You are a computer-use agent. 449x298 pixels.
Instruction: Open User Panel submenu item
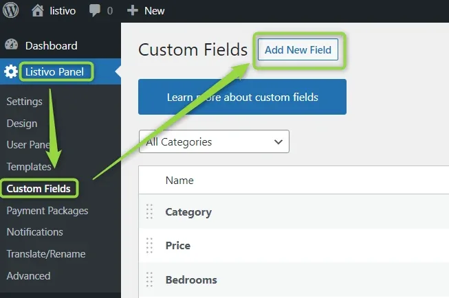pyautogui.click(x=28, y=145)
